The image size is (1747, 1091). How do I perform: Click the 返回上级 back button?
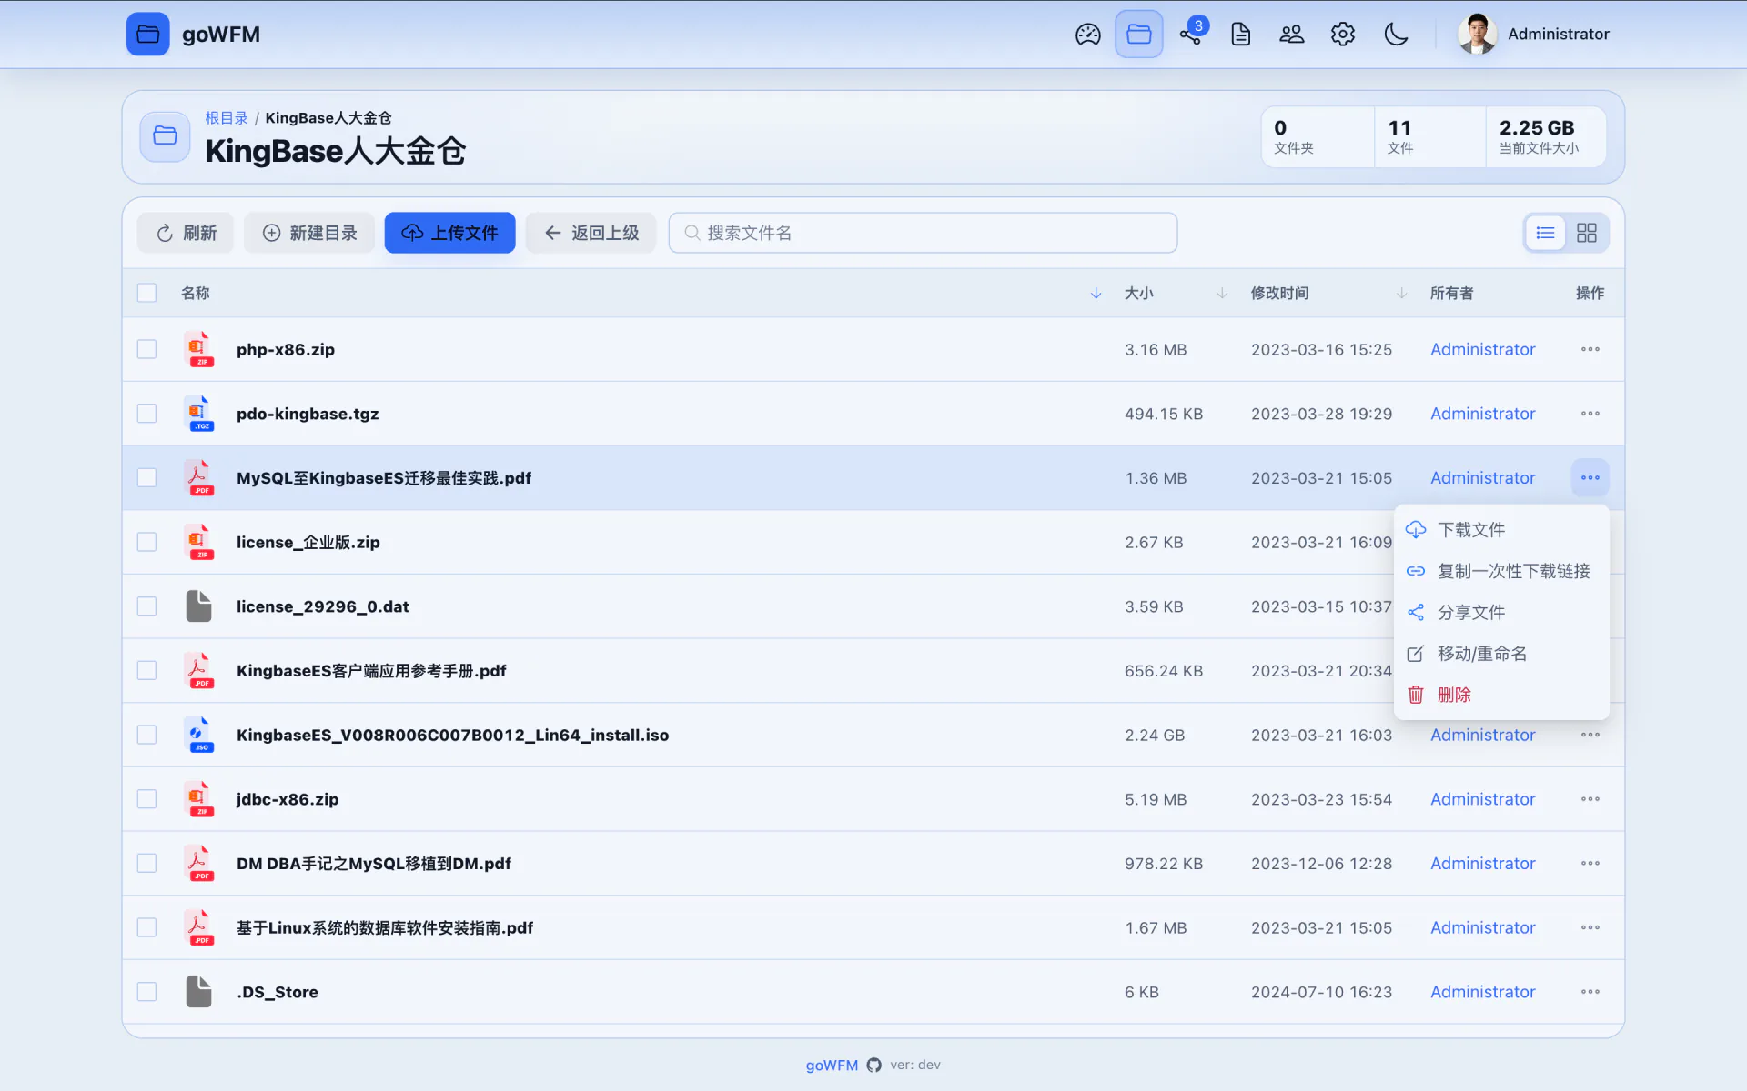(591, 233)
